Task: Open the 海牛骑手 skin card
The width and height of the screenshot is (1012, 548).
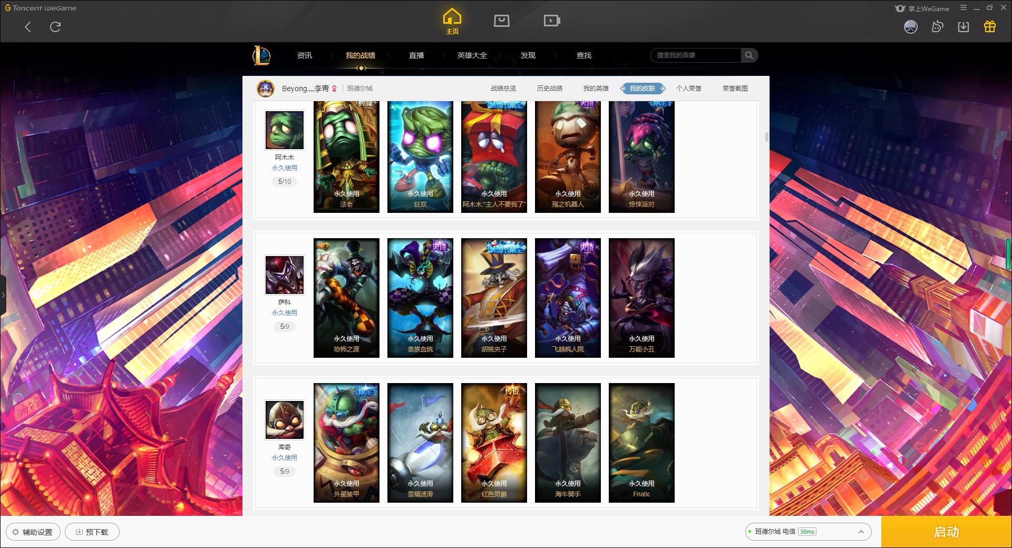Action: (x=568, y=443)
